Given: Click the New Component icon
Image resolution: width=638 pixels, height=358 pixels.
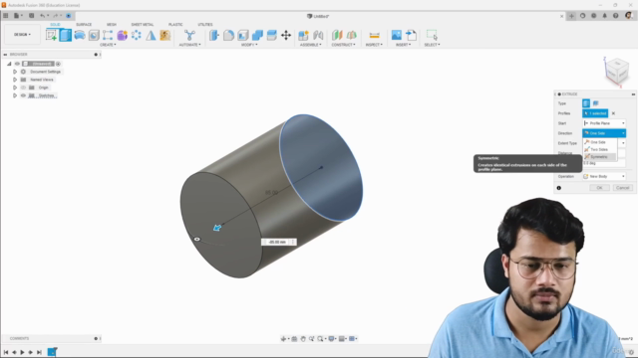Looking at the screenshot, I should pyautogui.click(x=303, y=36).
